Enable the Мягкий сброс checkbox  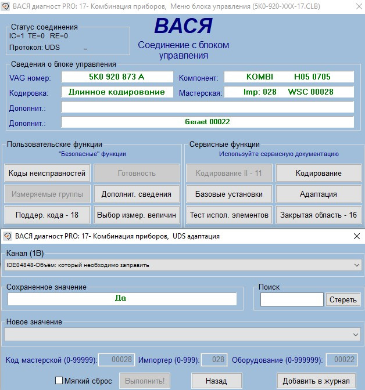(x=59, y=381)
